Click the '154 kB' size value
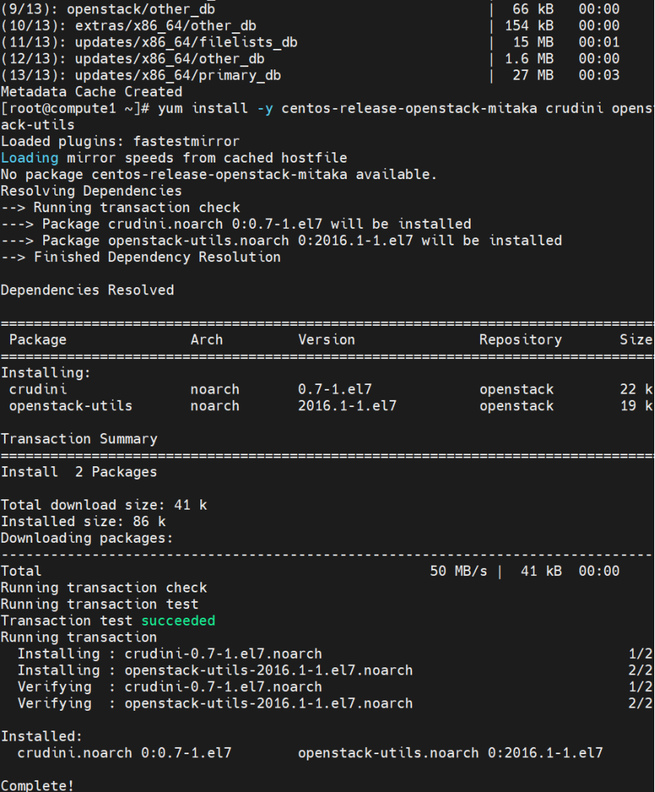The image size is (655, 792). click(x=529, y=26)
